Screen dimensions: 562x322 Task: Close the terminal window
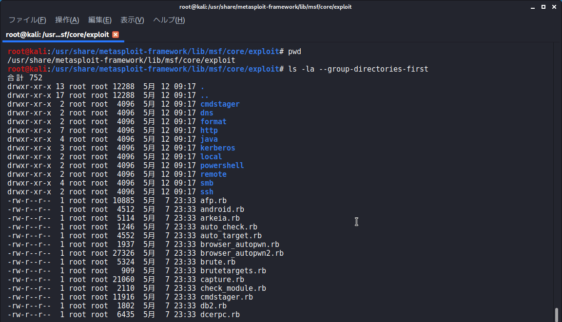(x=554, y=7)
